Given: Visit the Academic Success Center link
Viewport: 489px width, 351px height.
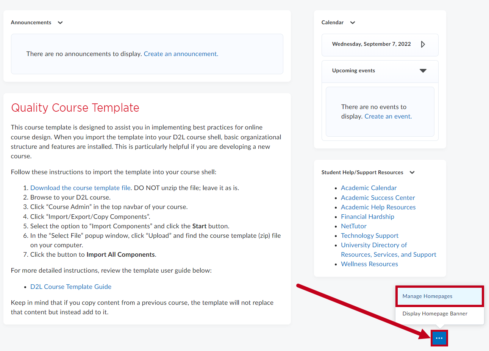Looking at the screenshot, I should 378,197.
